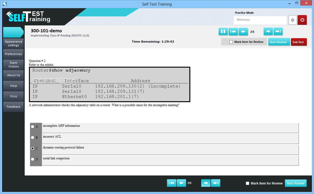Open About Us in sidebar
Image resolution: width=314 pixels, height=194 pixels.
(x=14, y=75)
